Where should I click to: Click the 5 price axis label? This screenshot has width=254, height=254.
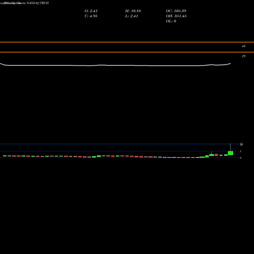(240, 151)
